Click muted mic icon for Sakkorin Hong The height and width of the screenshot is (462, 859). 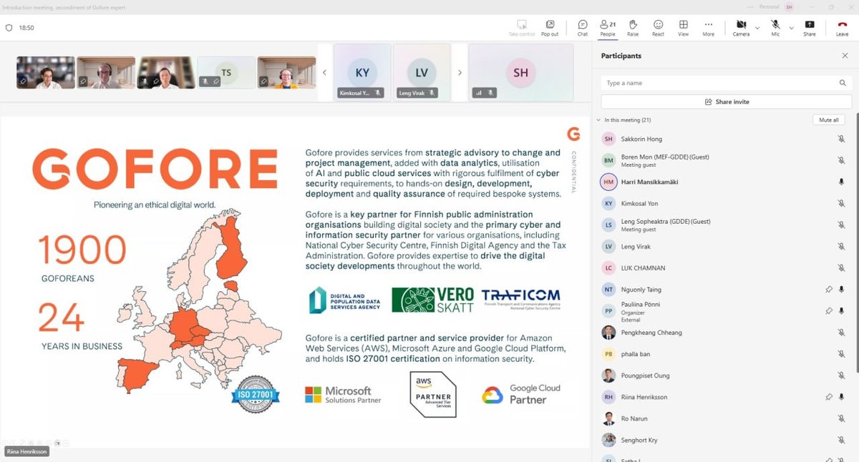(x=841, y=139)
